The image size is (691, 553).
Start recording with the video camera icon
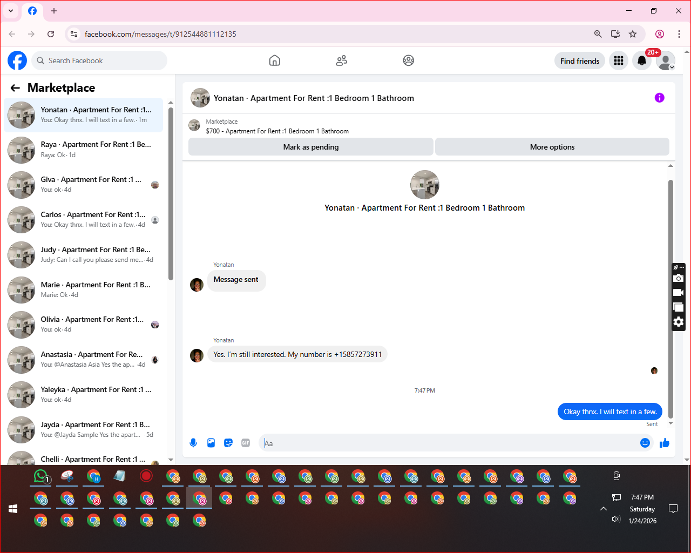(679, 293)
